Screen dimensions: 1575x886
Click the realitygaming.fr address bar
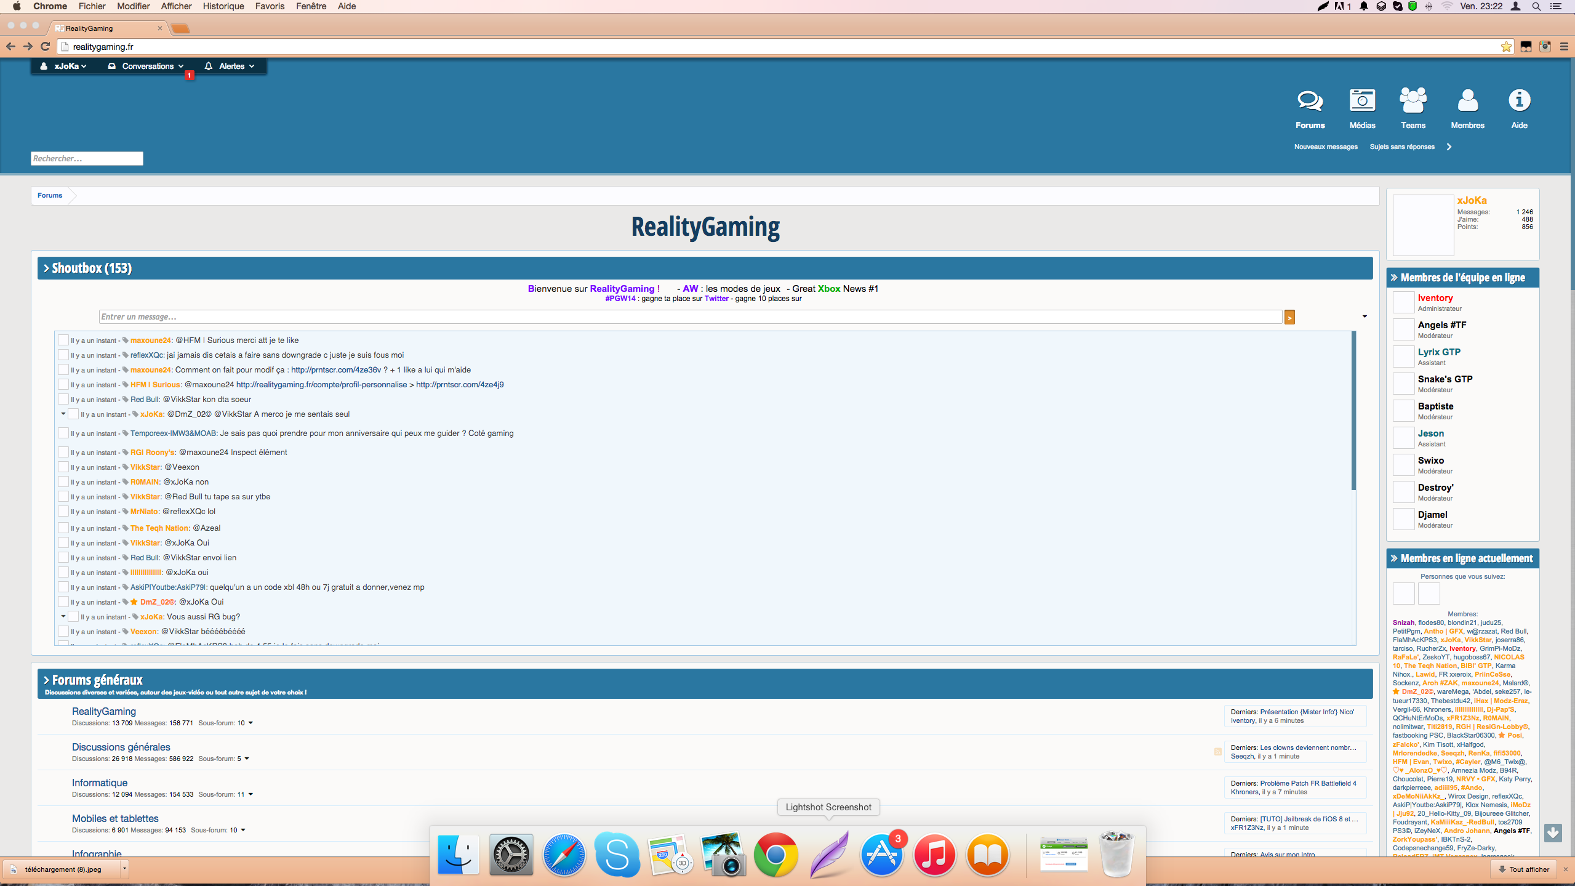[780, 47]
